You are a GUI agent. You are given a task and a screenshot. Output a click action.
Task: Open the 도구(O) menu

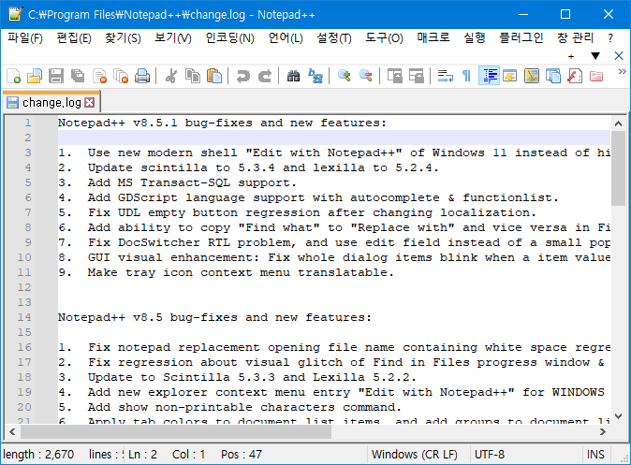click(x=384, y=38)
